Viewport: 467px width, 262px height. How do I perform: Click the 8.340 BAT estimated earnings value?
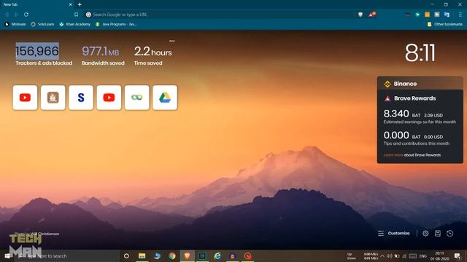tap(396, 114)
